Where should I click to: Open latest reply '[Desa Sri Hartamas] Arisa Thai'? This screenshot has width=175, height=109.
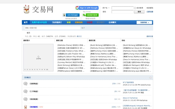(104, 57)
